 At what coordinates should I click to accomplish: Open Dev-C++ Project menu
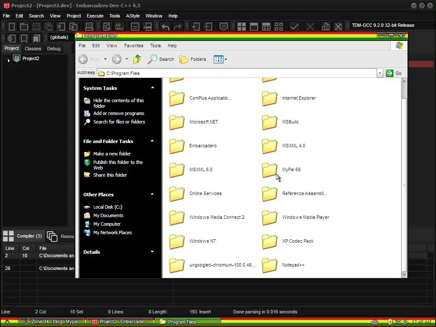coord(74,16)
